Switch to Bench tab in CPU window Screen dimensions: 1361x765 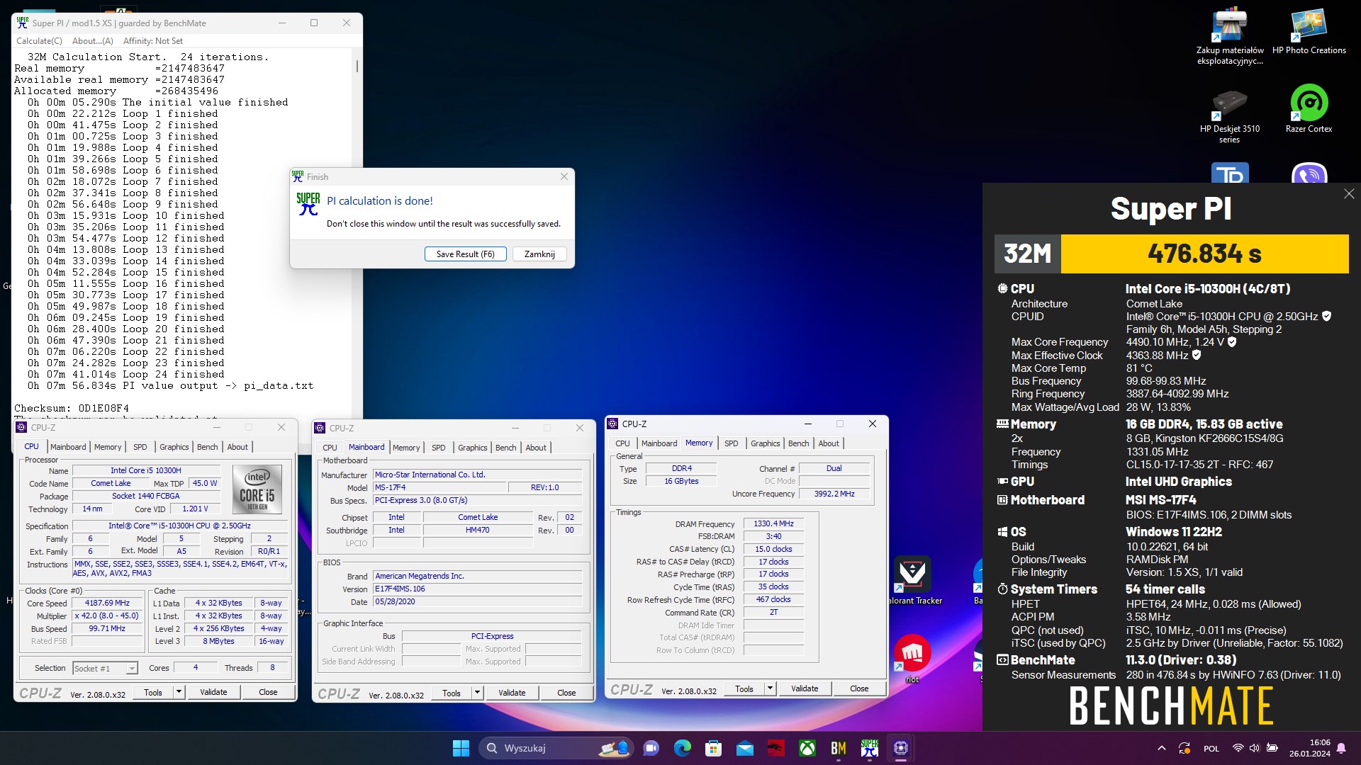pos(208,447)
